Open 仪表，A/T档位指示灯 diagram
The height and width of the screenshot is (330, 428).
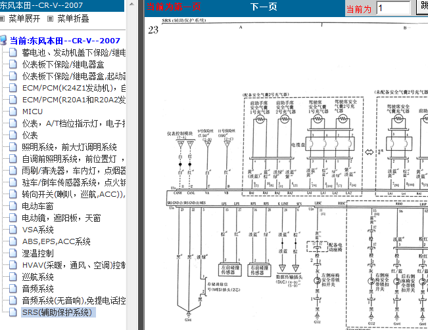[x=74, y=123]
